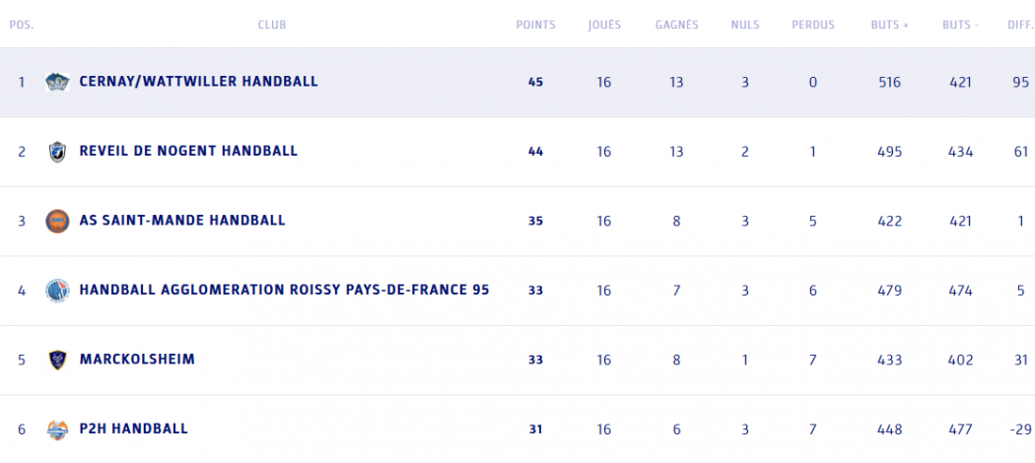This screenshot has height=463, width=1035.
Task: Open CERNAY/WATTWILLER HANDBALL club page
Action: (198, 82)
